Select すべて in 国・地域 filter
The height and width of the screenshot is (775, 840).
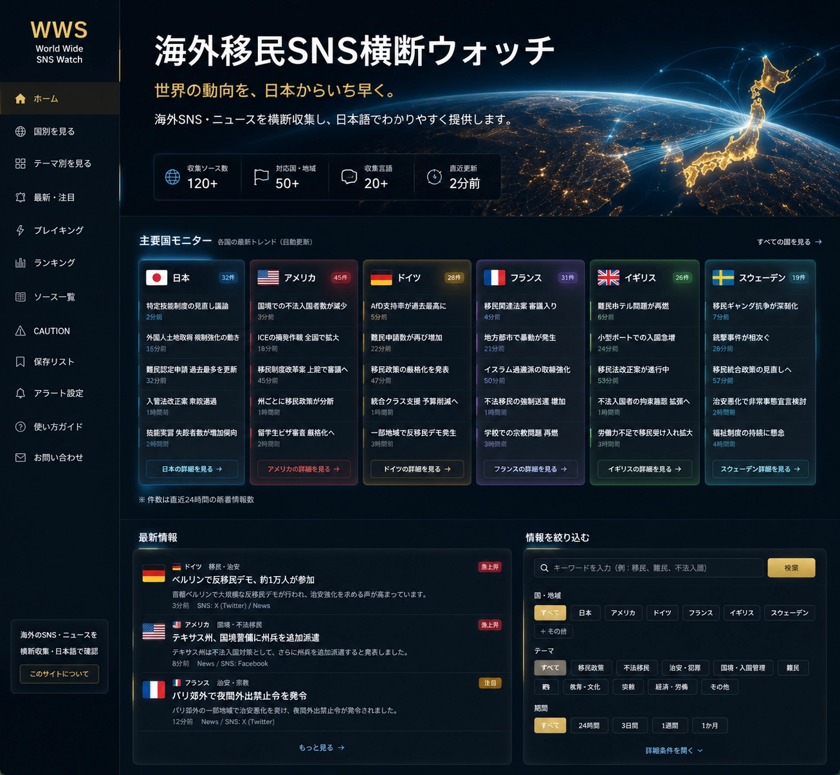click(550, 613)
